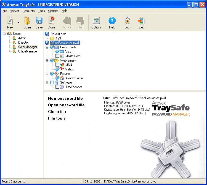The width and height of the screenshot is (207, 185).
Task: Open the Options menu
Action: pyautogui.click(x=53, y=11)
